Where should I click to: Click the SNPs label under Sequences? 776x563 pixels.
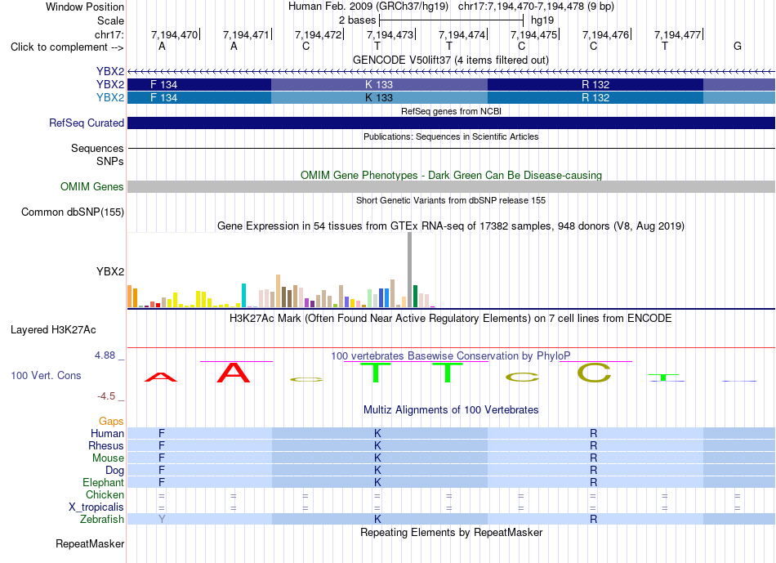pyautogui.click(x=110, y=161)
